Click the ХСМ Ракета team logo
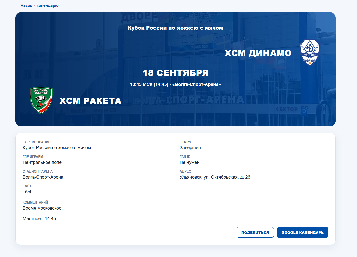The width and height of the screenshot is (357, 257). tap(41, 100)
